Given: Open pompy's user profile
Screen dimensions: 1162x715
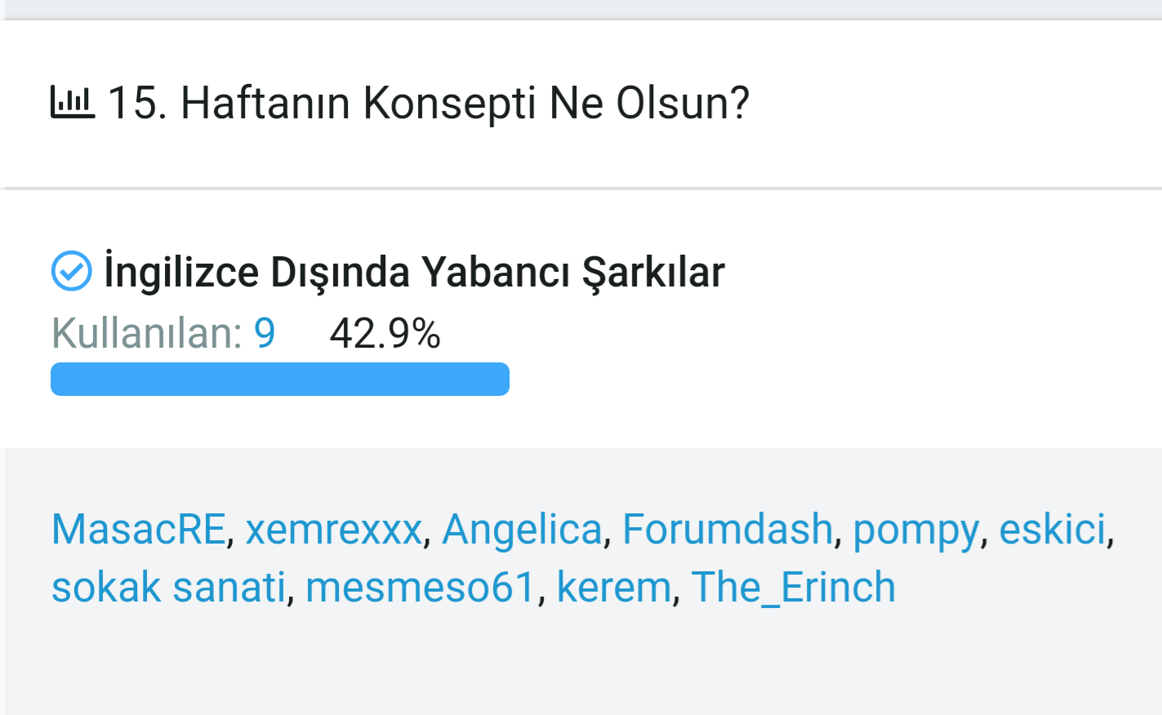Looking at the screenshot, I should 915,530.
